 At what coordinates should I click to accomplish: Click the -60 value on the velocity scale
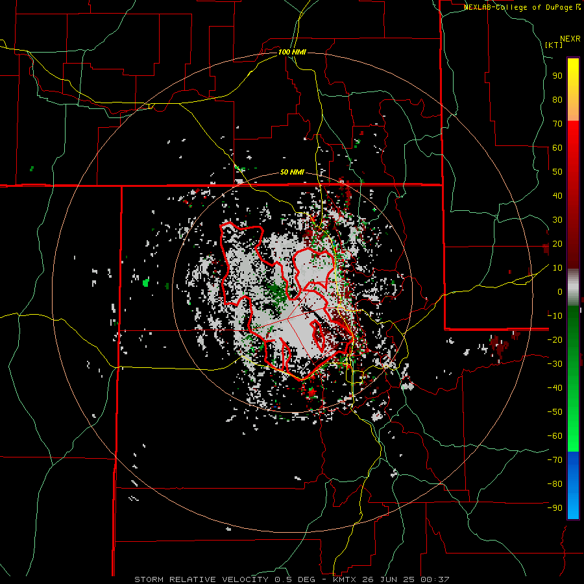pos(555,436)
